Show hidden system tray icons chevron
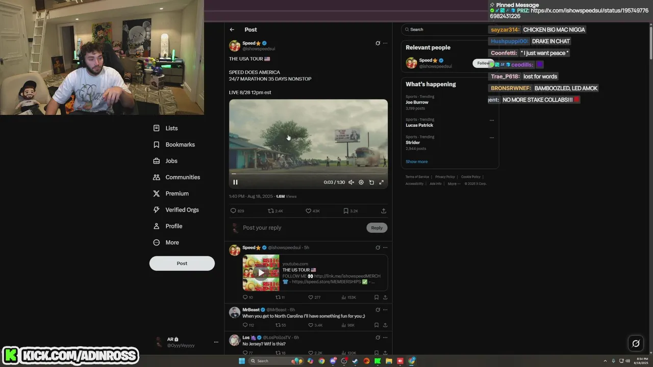653x367 pixels. [x=606, y=361]
